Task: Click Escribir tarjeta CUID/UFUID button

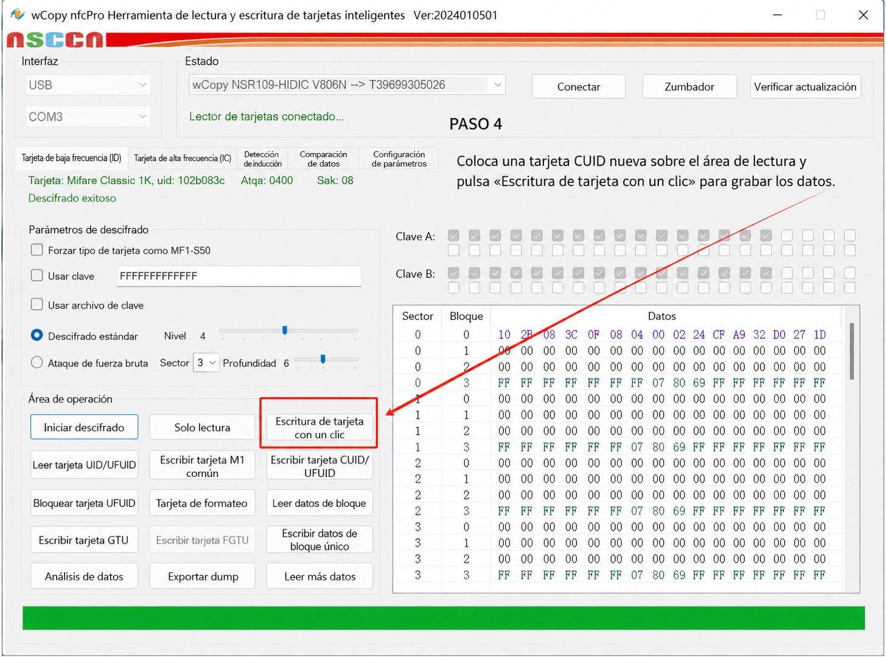Action: (319, 466)
